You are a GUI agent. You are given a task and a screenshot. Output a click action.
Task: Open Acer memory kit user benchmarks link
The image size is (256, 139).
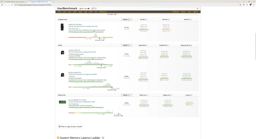82,102
